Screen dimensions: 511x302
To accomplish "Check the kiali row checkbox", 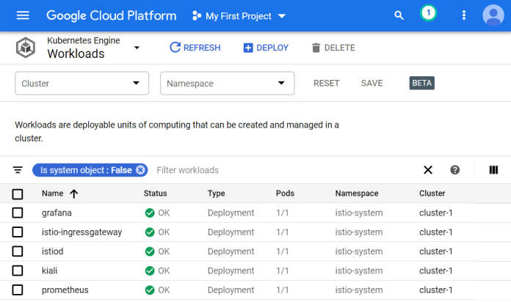I will click(18, 270).
